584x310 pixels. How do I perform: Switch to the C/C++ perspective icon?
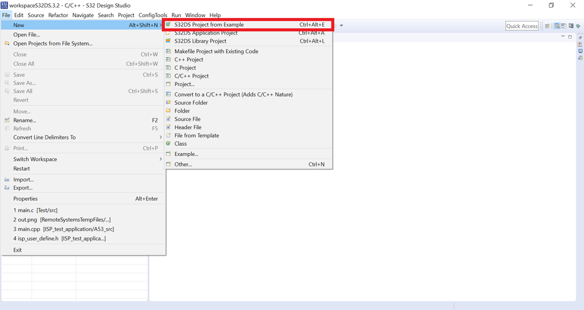557,26
